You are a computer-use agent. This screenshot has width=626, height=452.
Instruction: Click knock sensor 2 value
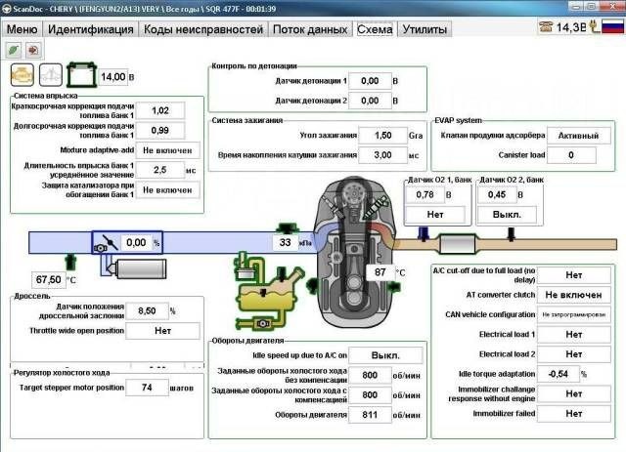pos(370,101)
